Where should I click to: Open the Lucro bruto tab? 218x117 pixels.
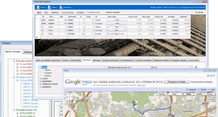tap(193, 60)
